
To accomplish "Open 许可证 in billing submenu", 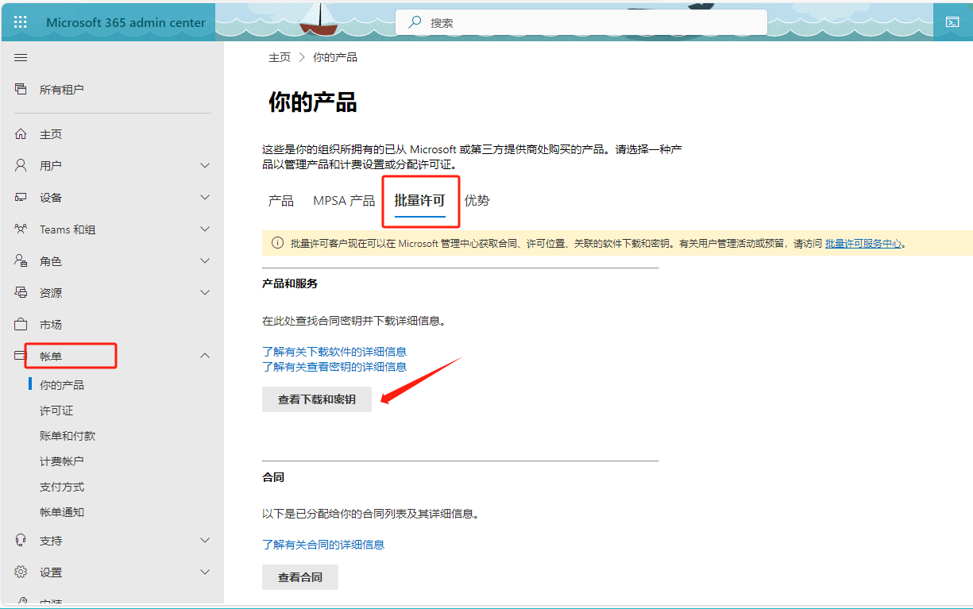I will pyautogui.click(x=56, y=410).
